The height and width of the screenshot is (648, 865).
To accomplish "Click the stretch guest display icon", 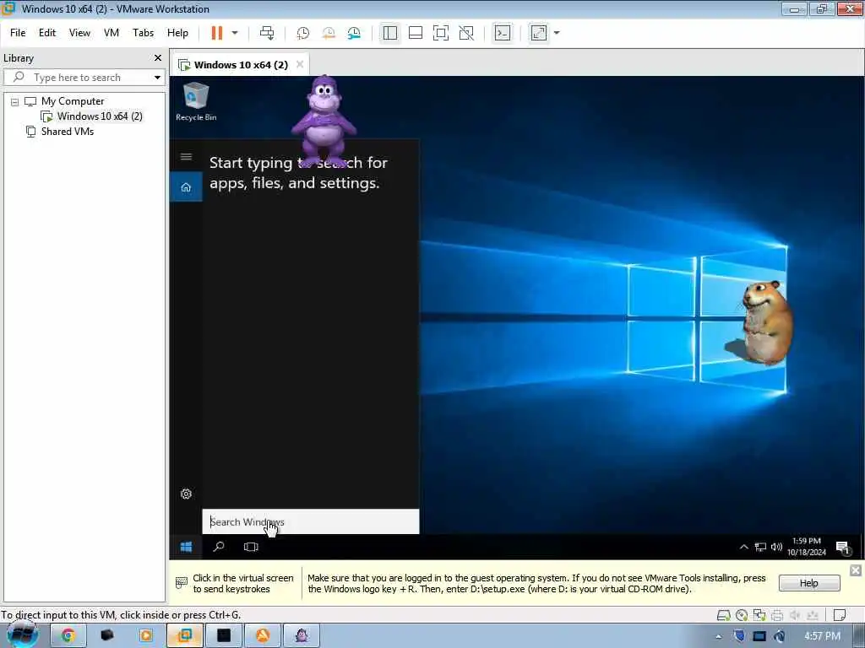I will point(538,33).
